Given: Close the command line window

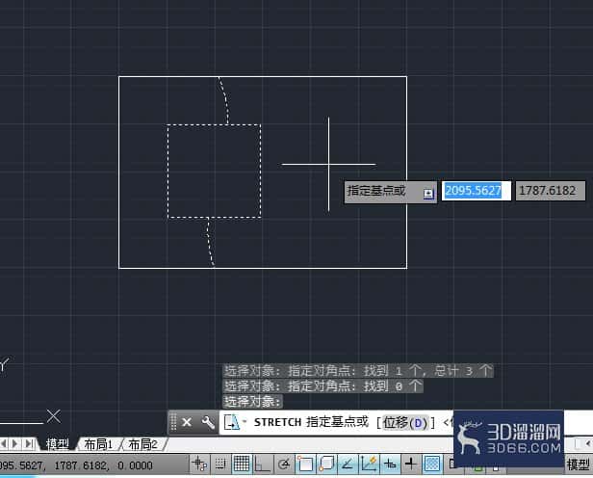Looking at the screenshot, I should coord(187,422).
